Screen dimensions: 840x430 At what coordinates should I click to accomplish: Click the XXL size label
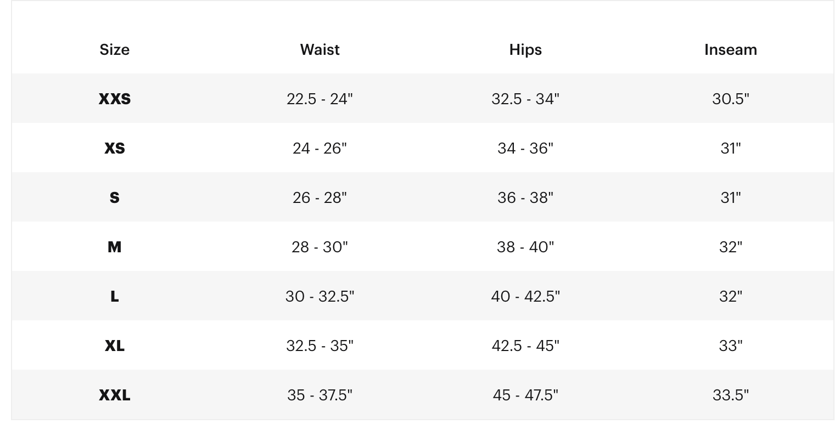pyautogui.click(x=114, y=395)
